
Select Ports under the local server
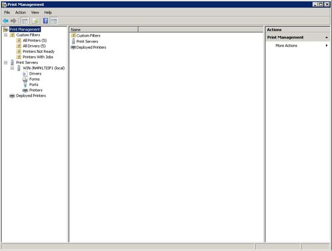[34, 84]
